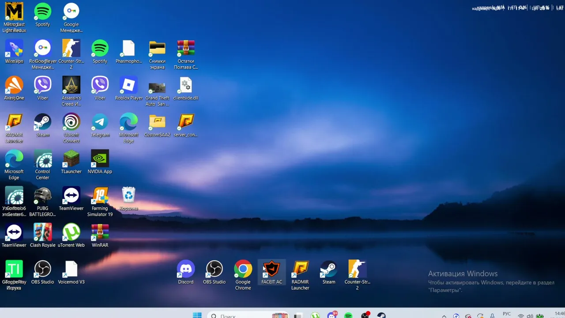Open Steam shortcut beside Ubisoft Connect

pos(42,125)
